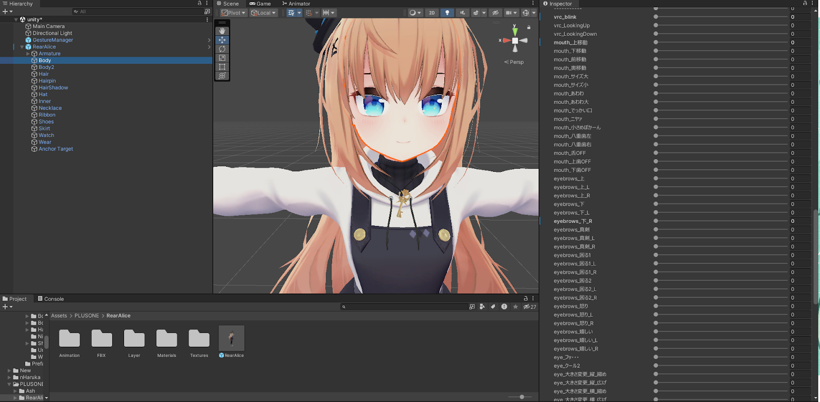Adjust the mouth_あわわ blendshape slider
This screenshot has height=402, width=820.
[x=721, y=94]
